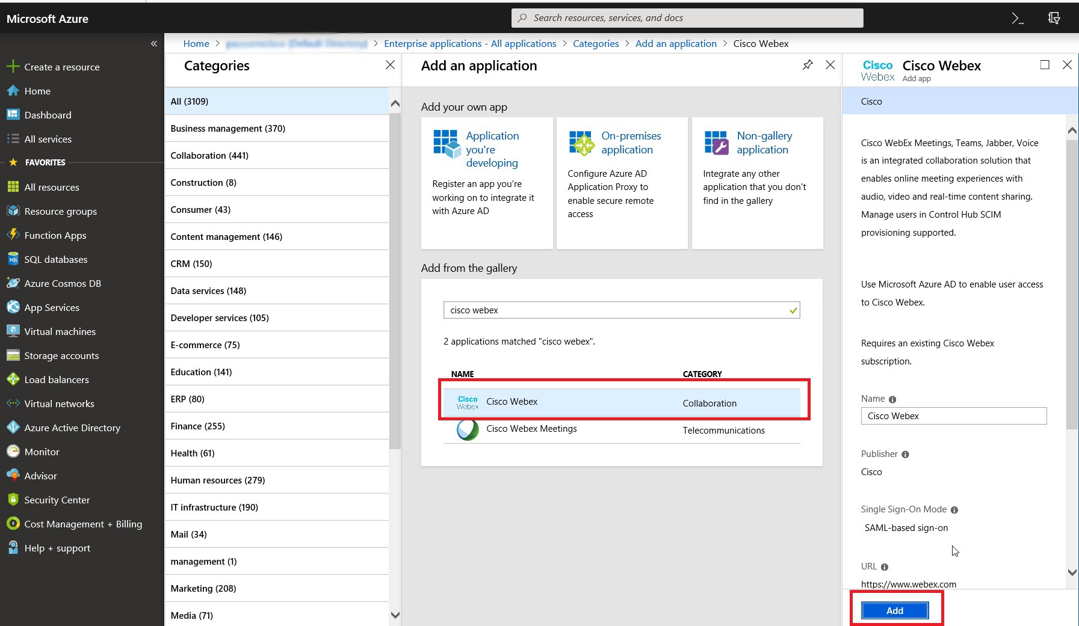
Task: Click Add to install Cisco Webex
Action: tap(894, 610)
